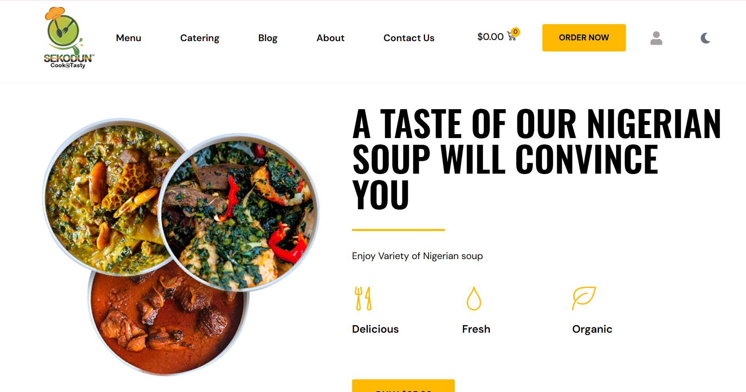Click the cart item count badge
Image resolution: width=746 pixels, height=392 pixels.
(x=516, y=32)
